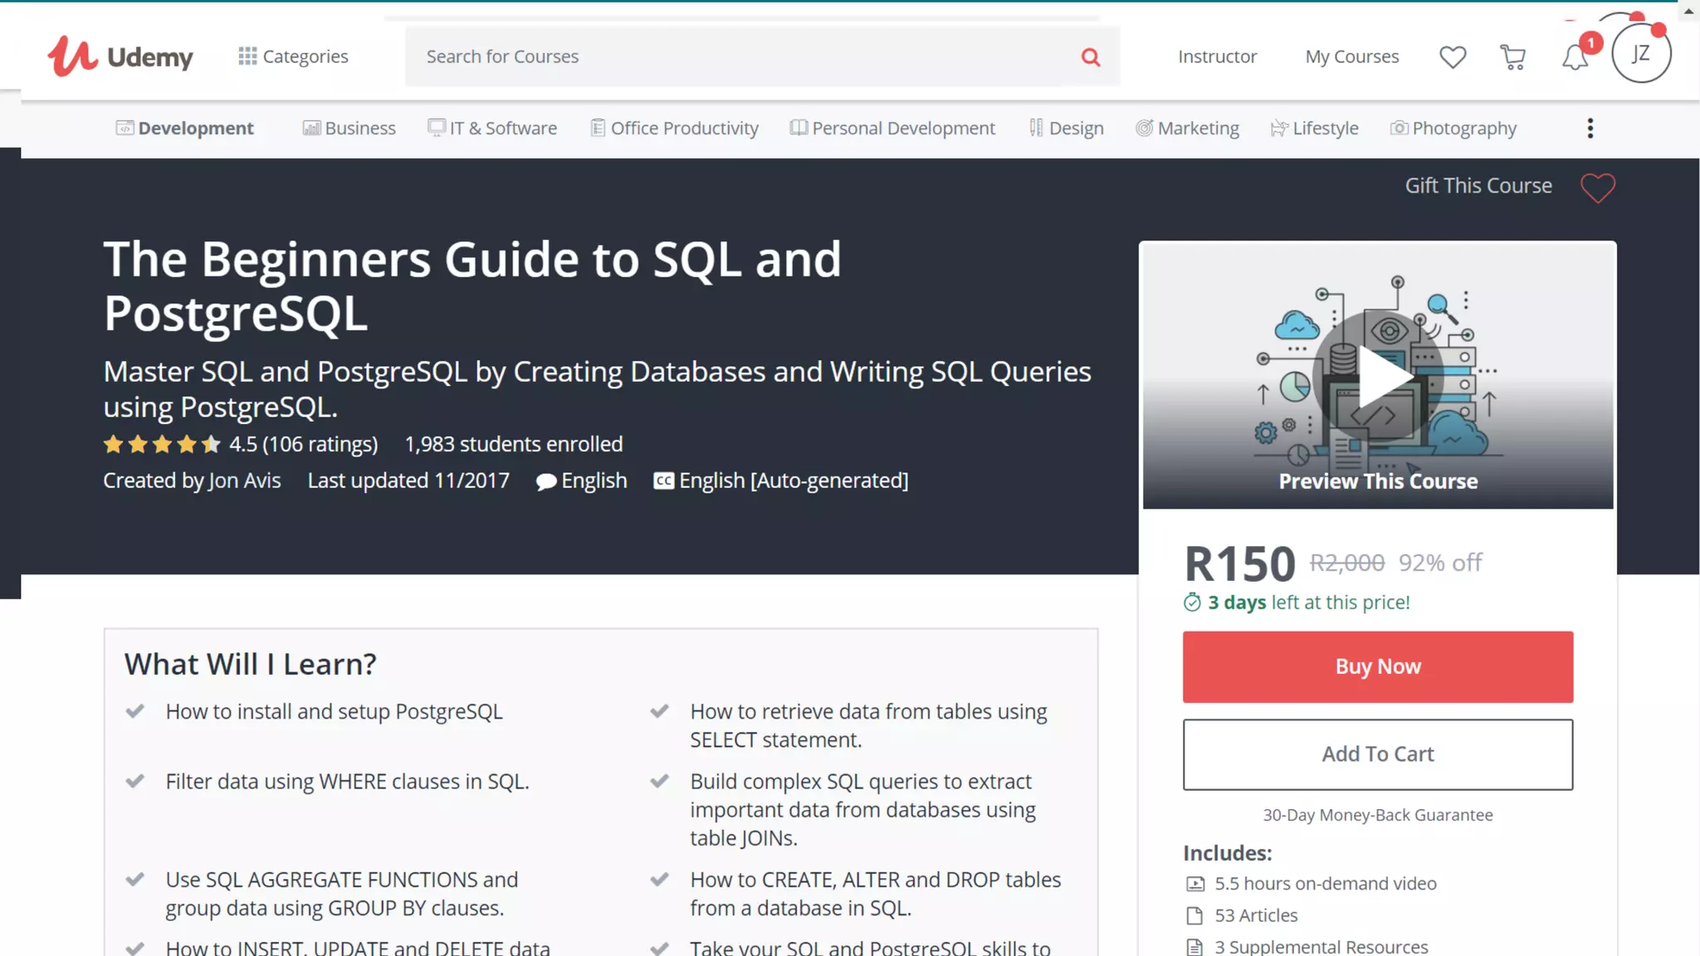Screen dimensions: 1700x956
Task: Focus the Search for Courses field
Action: pos(739,56)
